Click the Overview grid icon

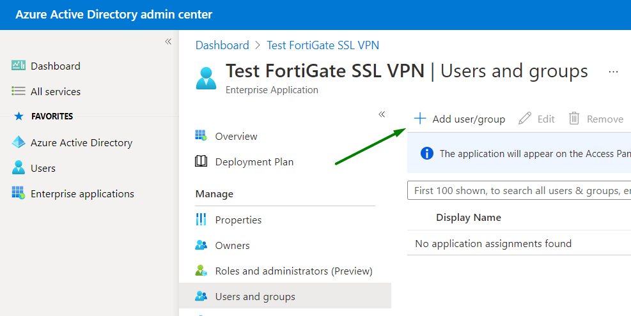(201, 136)
